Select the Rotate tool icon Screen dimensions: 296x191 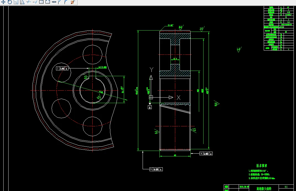(10, 2)
